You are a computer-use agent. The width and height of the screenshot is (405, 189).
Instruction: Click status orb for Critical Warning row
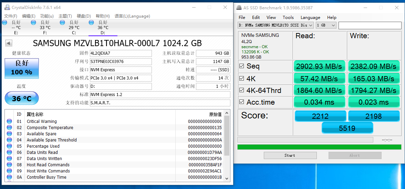[9, 121]
